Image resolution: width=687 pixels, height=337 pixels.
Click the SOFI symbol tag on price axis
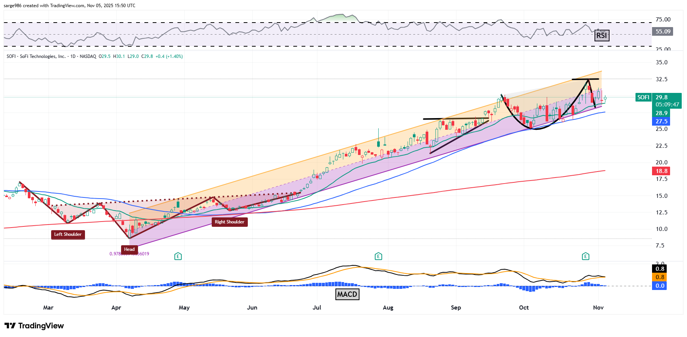(x=643, y=97)
